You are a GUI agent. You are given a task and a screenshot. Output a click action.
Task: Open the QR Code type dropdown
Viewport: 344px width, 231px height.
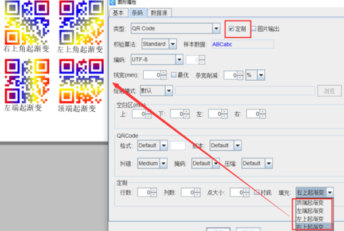[216, 28]
